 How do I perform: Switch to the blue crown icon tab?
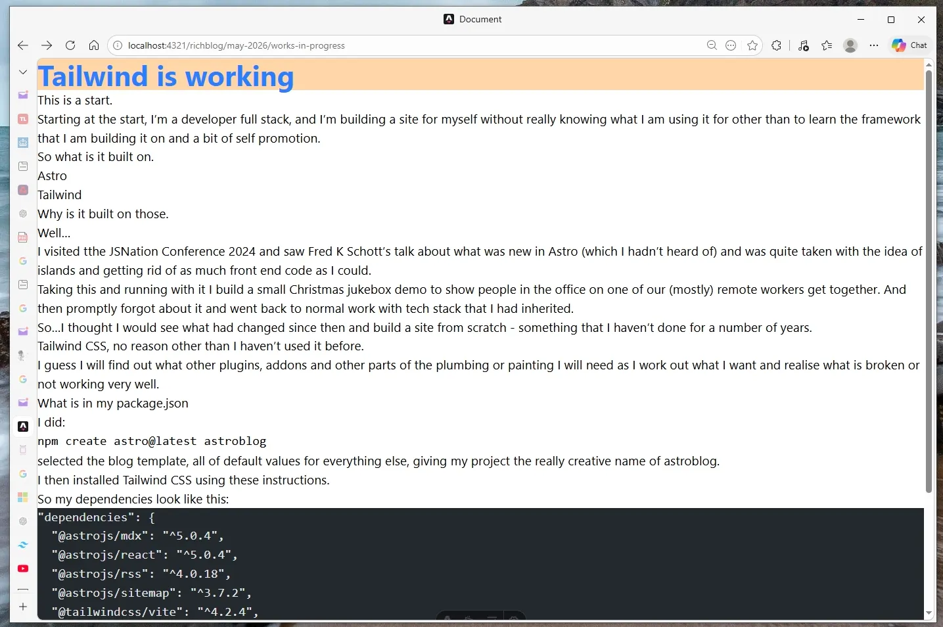pyautogui.click(x=23, y=143)
